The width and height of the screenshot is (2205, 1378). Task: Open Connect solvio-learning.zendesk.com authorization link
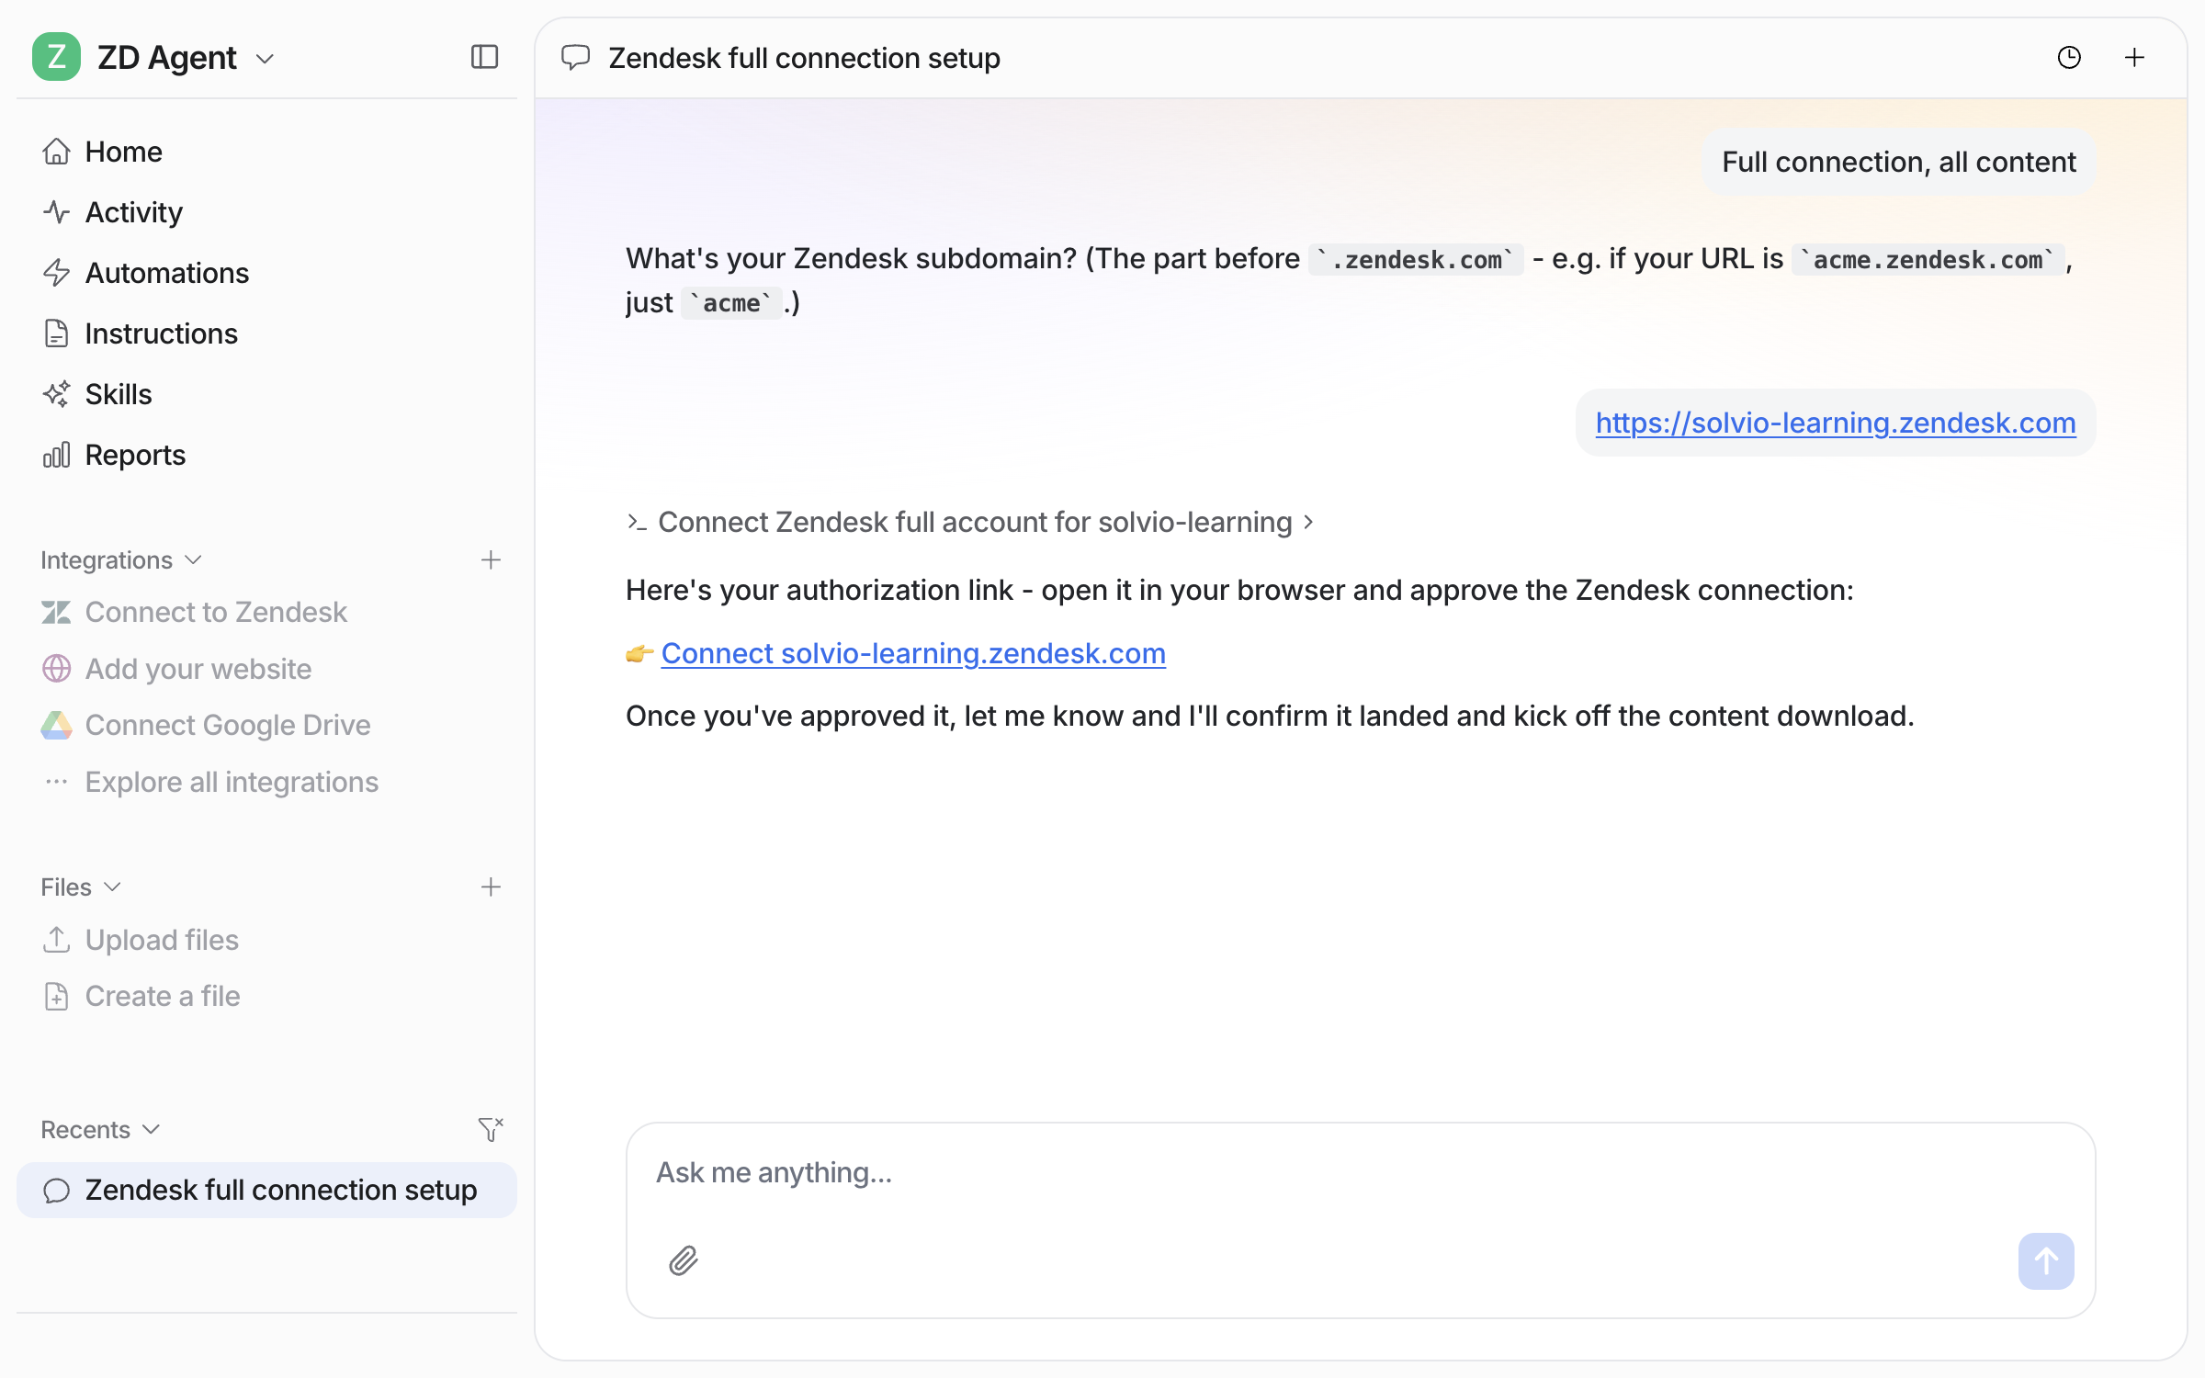(913, 653)
